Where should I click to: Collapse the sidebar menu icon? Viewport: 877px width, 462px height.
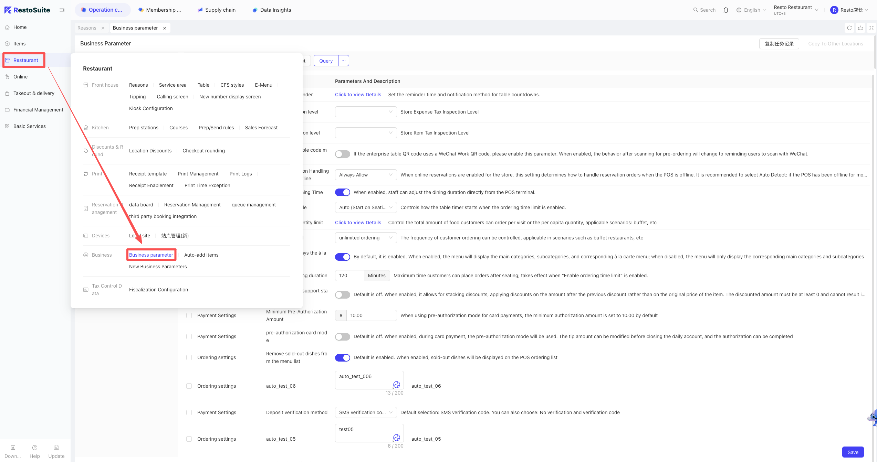point(62,10)
